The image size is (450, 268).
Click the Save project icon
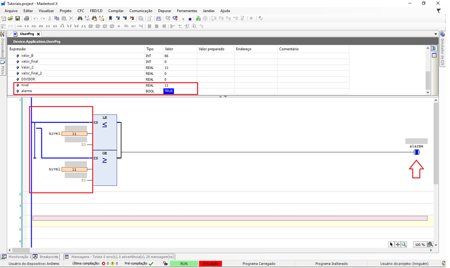coord(17,18)
